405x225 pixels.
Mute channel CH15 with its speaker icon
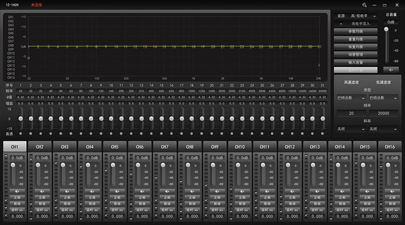coord(367,191)
